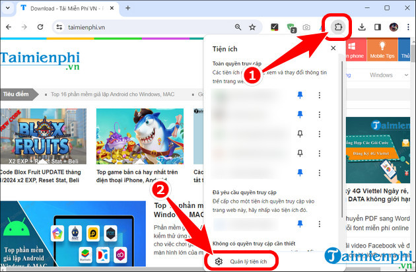
Task: Open the tab search chevron at top-left
Action: pyautogui.click(x=8, y=8)
